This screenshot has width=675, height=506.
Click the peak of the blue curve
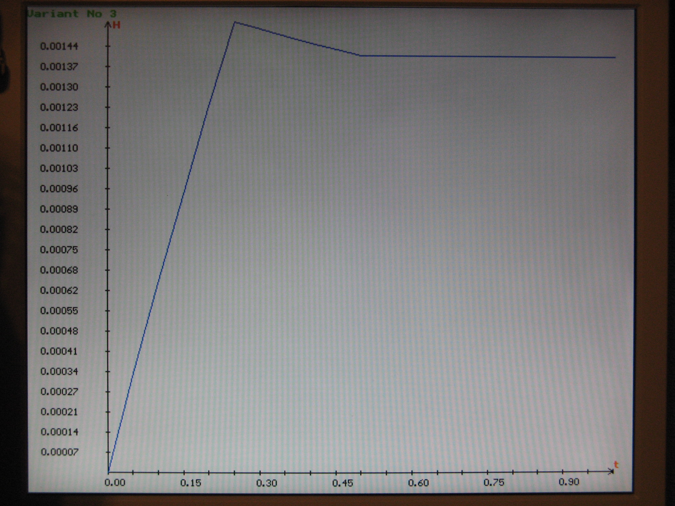click(235, 22)
